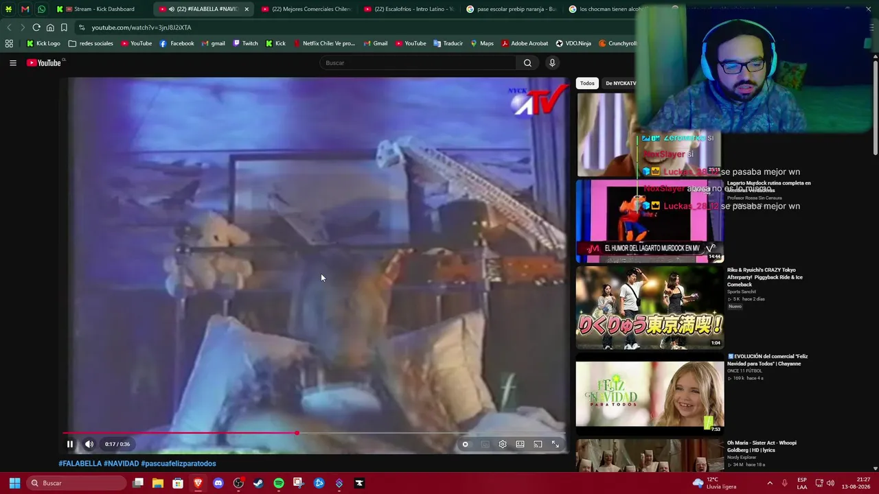Viewport: 879px width, 494px height.
Task: Click the address bar URL youtube.com/watch
Action: 141,27
